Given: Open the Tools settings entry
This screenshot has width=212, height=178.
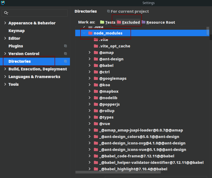Looking at the screenshot, I should [x=14, y=84].
